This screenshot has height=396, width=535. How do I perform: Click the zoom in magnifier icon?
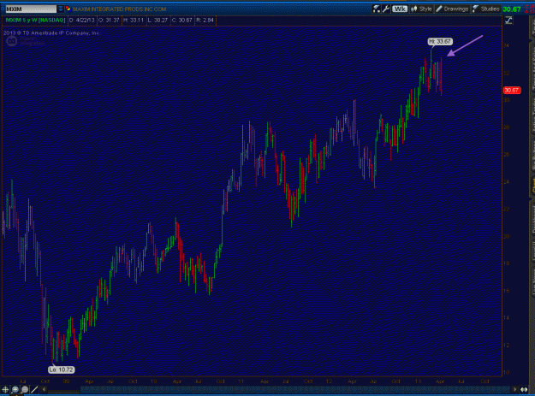click(x=15, y=389)
